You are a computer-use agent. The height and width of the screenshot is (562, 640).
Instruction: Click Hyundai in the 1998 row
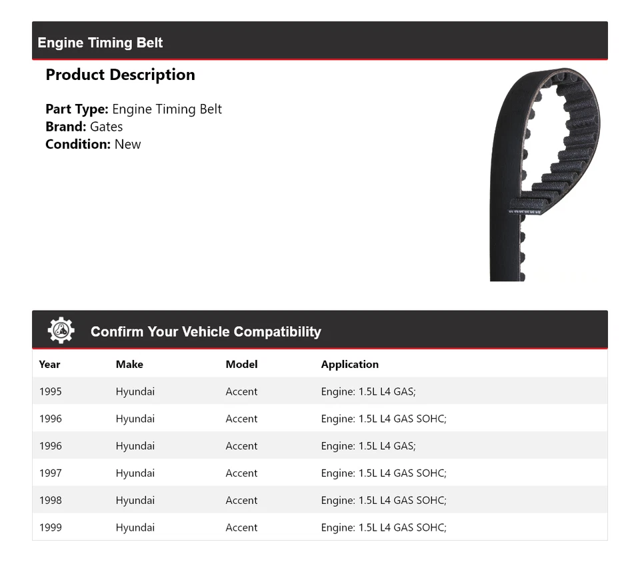(135, 501)
